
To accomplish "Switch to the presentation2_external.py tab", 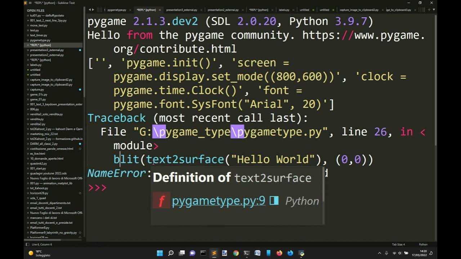I will tap(223, 10).
